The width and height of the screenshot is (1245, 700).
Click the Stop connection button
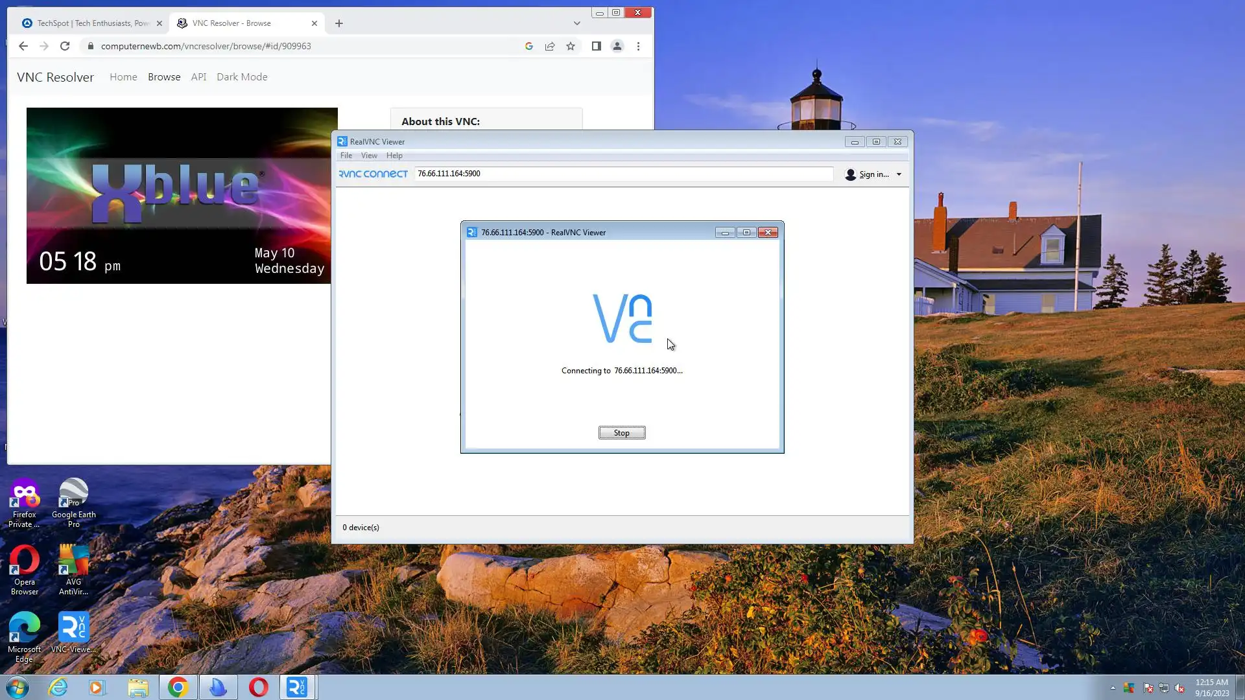click(621, 433)
